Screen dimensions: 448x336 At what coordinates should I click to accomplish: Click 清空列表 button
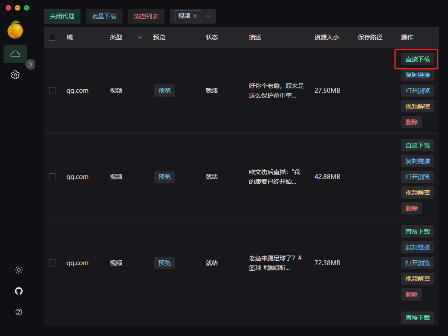146,16
